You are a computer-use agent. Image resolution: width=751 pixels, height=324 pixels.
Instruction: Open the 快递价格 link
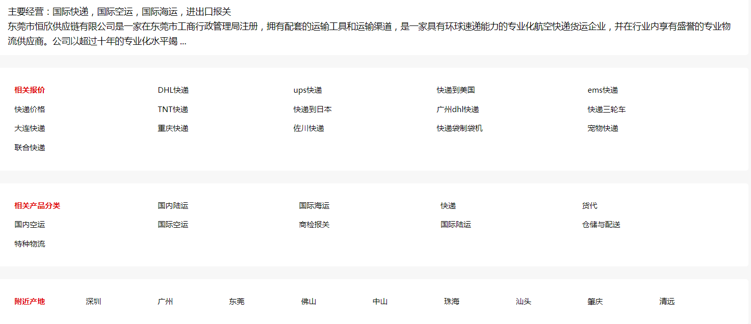click(30, 110)
